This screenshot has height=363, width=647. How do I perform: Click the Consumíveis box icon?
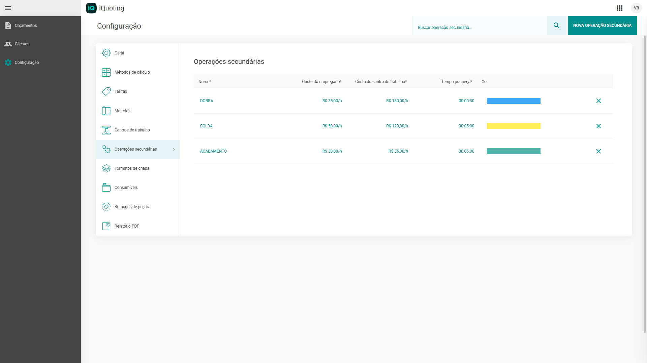(106, 188)
